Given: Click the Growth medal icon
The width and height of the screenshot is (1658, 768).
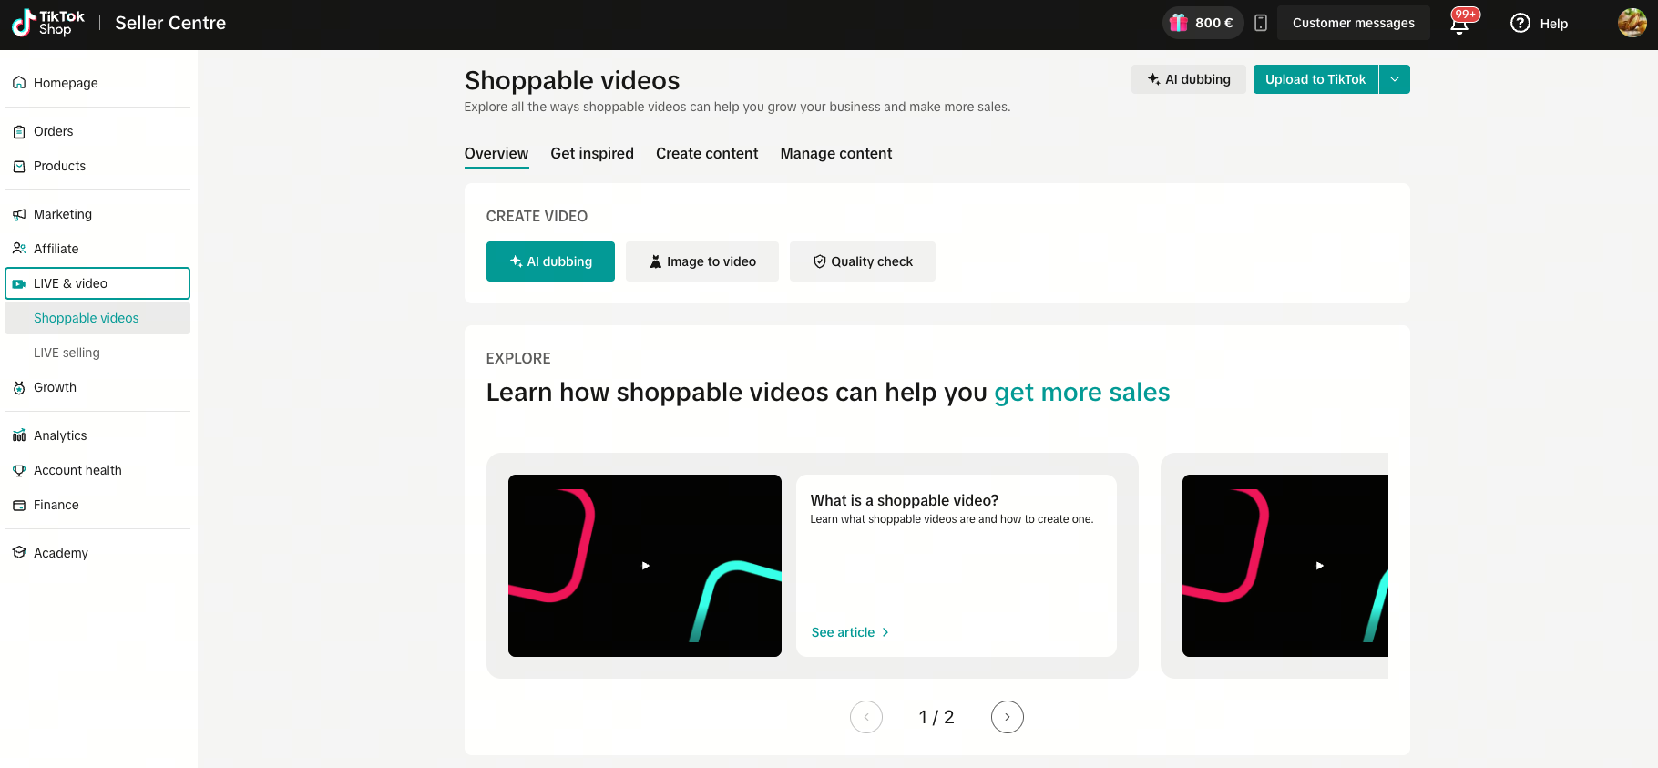Looking at the screenshot, I should point(19,387).
